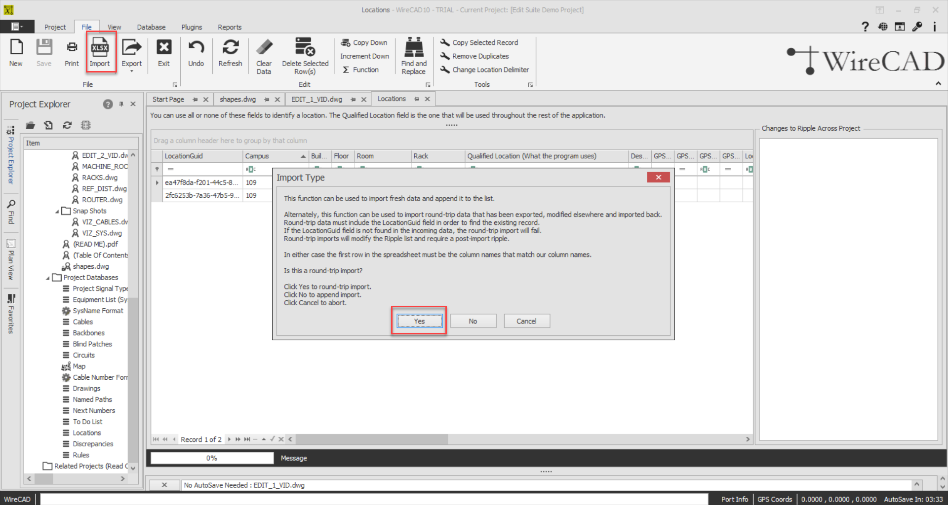948x505 pixels.
Task: Switch to the shapes.dwg tab
Action: pos(237,99)
